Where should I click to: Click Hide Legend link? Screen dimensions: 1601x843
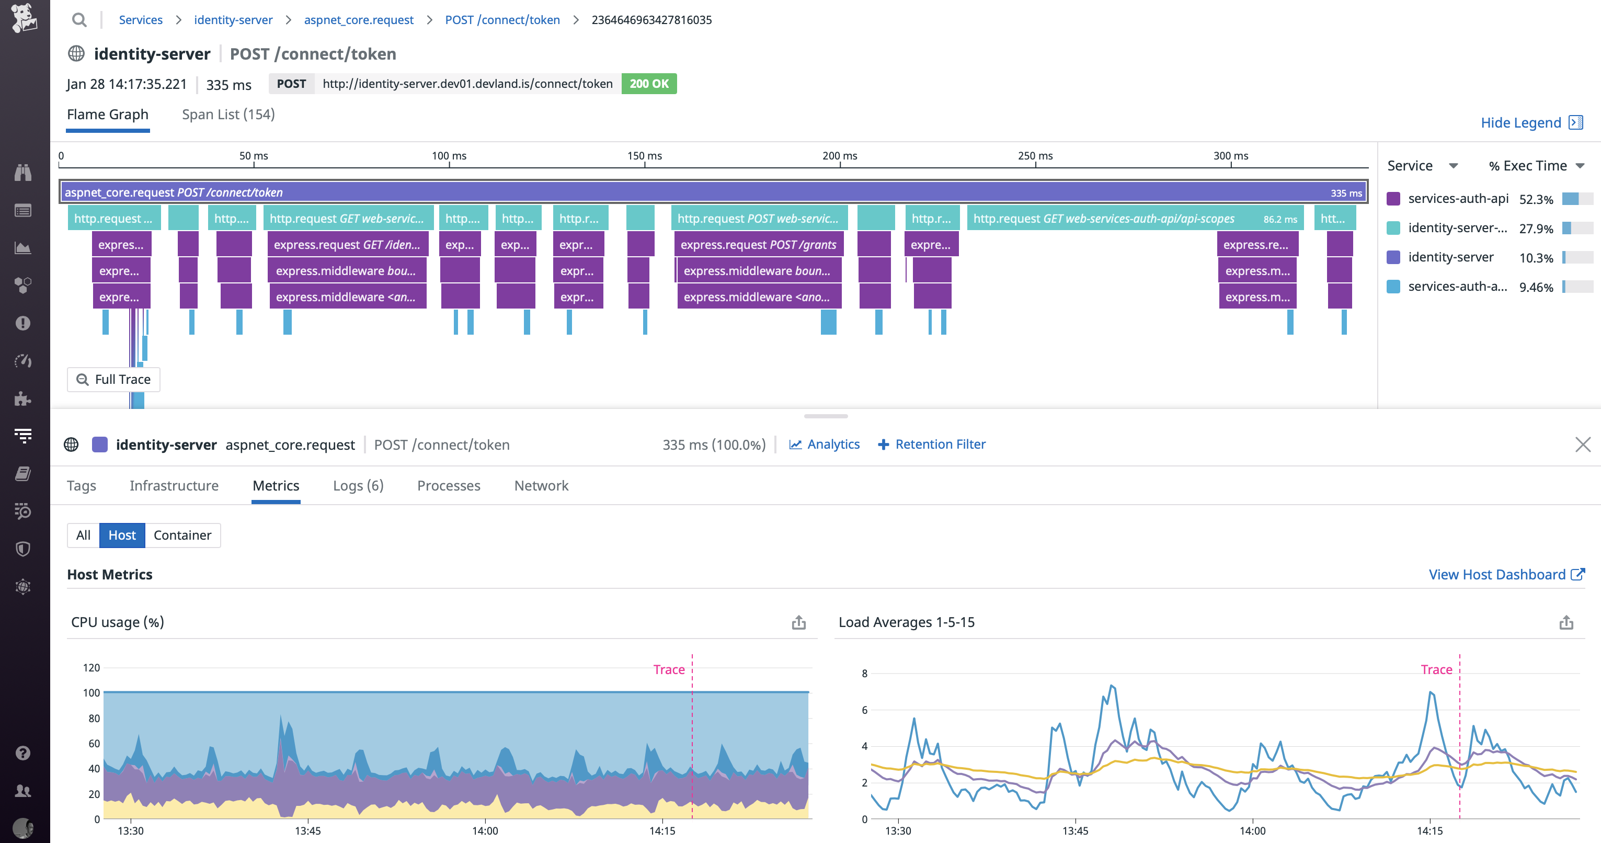coord(1532,122)
